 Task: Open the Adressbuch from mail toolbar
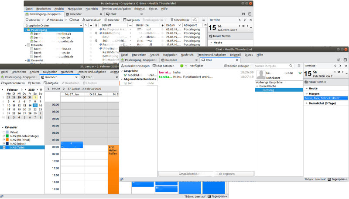coord(92,20)
